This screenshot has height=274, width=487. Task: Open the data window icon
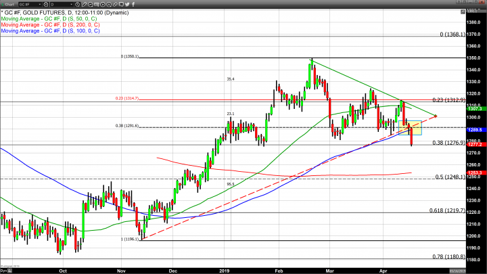97,4
